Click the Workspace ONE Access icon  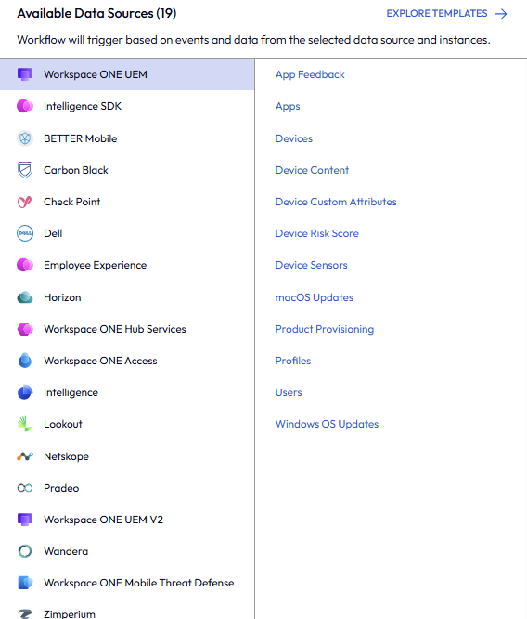click(25, 361)
